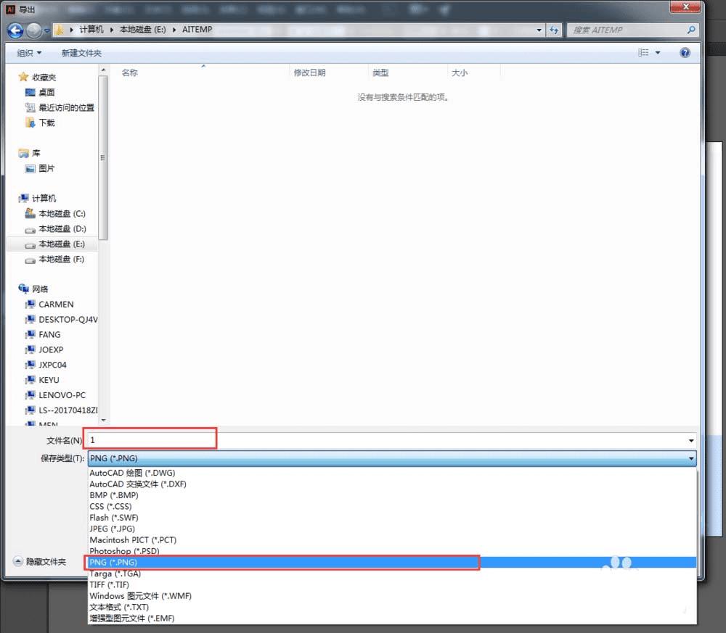The image size is (726, 633).
Task: Refresh the AITEMP folder listing
Action: pos(554,30)
